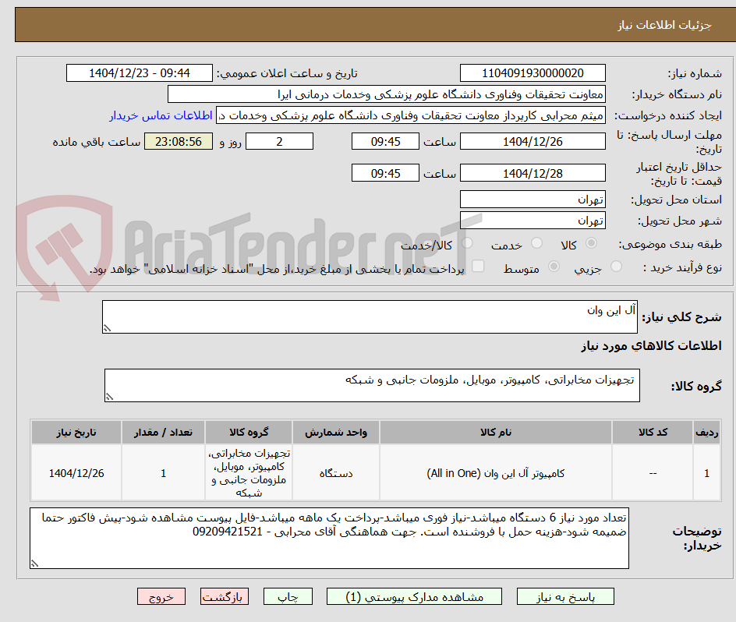Click resize handle of general description box
The image size is (736, 622).
pos(107,329)
